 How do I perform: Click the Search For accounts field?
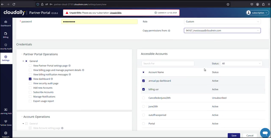pos(168,64)
